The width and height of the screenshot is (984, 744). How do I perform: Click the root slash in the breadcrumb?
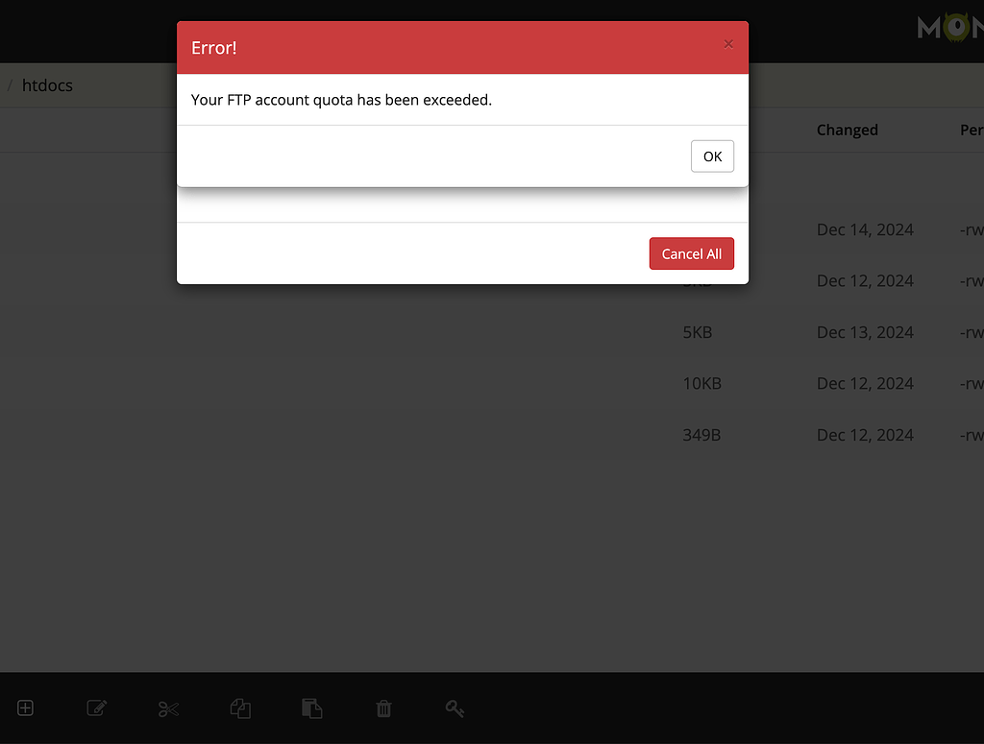click(x=10, y=84)
